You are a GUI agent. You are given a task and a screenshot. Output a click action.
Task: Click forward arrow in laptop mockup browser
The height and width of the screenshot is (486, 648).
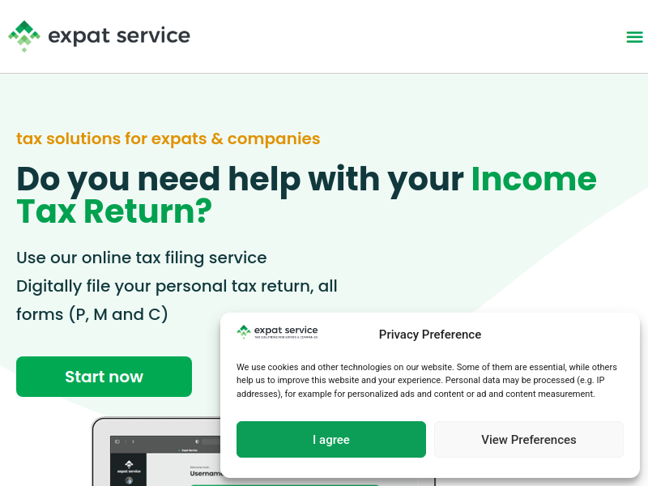[133, 441]
